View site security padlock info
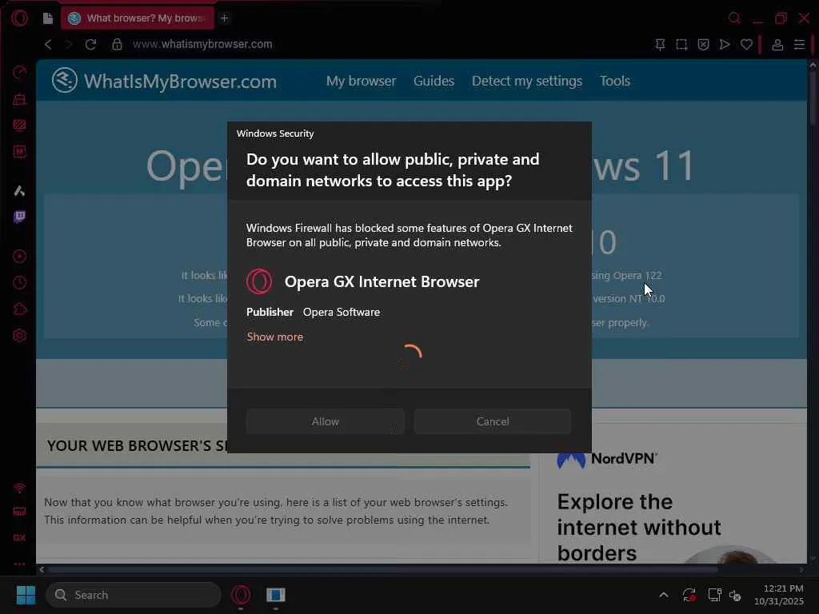 tap(117, 45)
